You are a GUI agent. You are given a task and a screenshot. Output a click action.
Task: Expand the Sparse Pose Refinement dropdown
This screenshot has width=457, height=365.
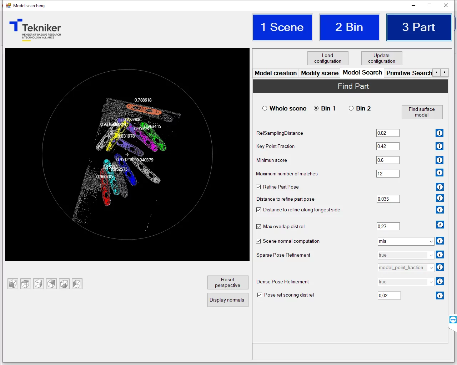coord(406,255)
